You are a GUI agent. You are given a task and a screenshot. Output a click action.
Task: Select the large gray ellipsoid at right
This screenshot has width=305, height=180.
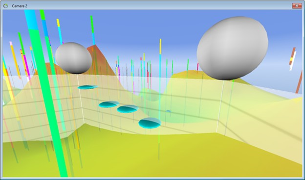[233, 48]
